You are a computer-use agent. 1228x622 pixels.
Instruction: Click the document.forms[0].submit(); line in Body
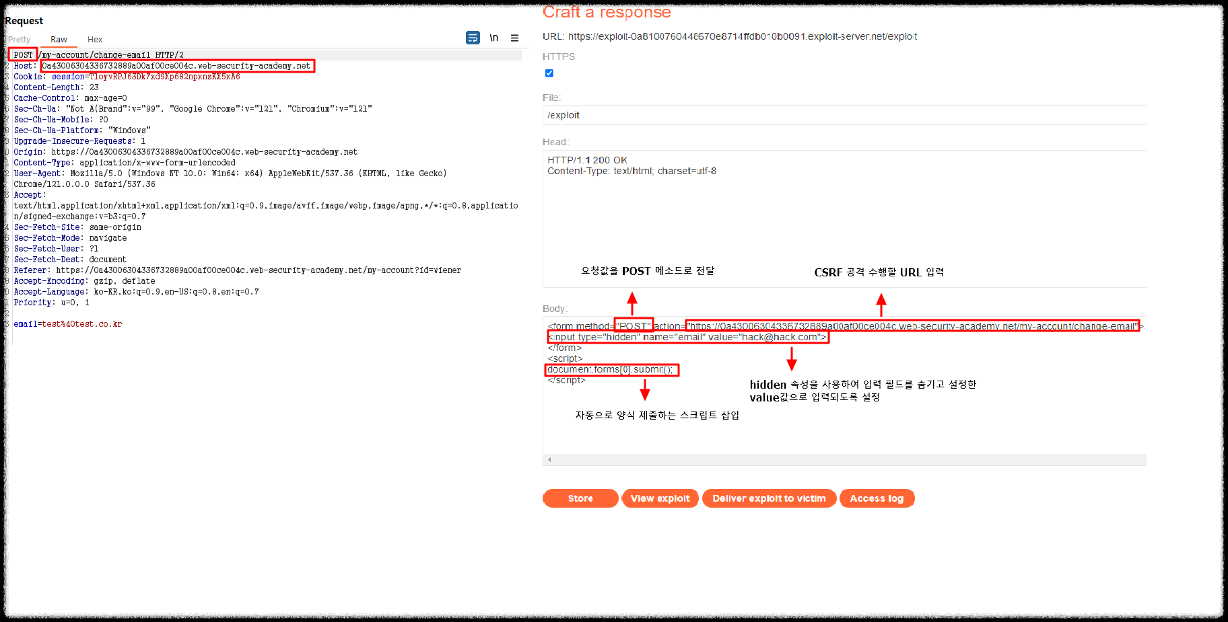click(611, 369)
